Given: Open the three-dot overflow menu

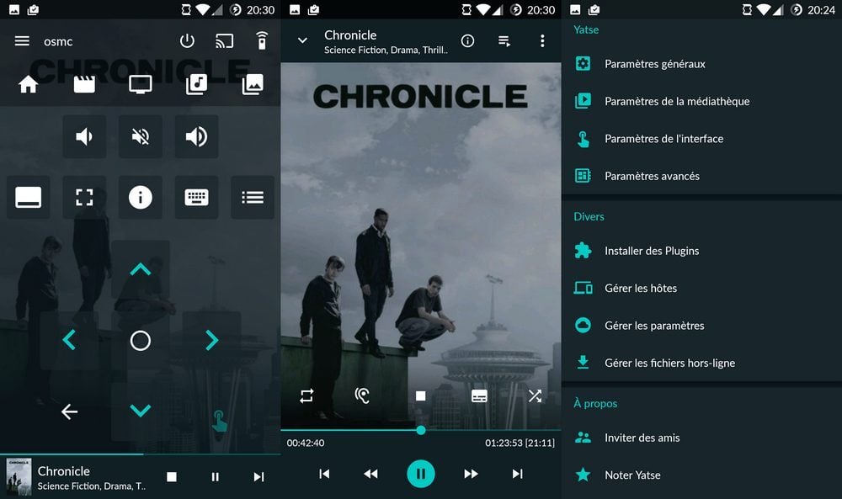Looking at the screenshot, I should point(542,40).
